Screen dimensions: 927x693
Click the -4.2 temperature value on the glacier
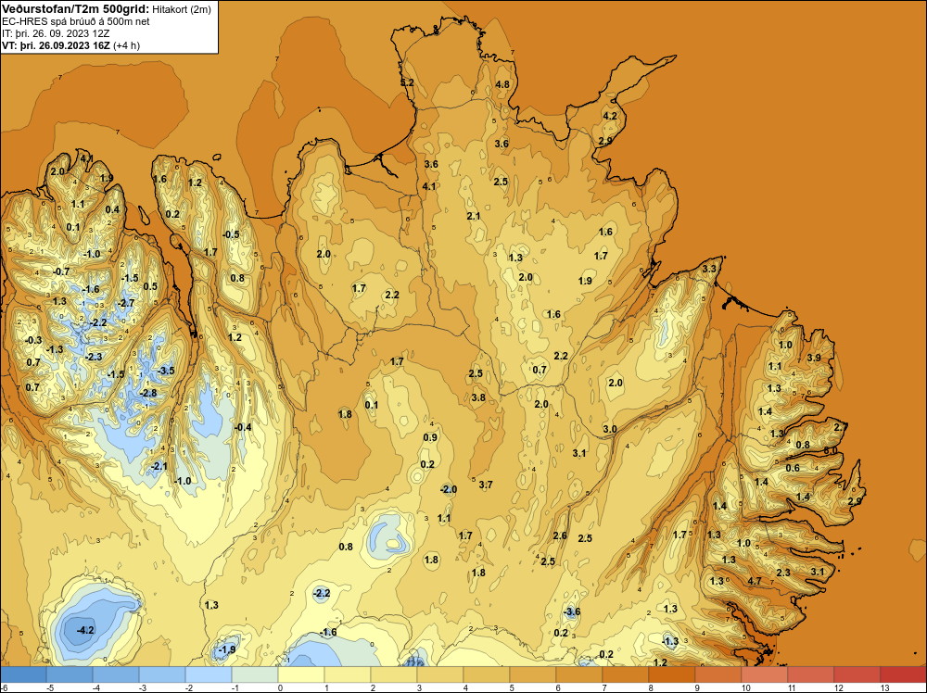click(x=85, y=630)
